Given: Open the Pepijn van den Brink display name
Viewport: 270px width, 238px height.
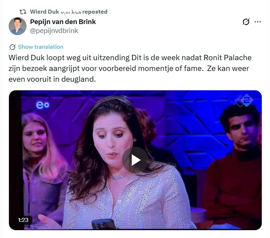Looking at the screenshot, I should tap(63, 22).
